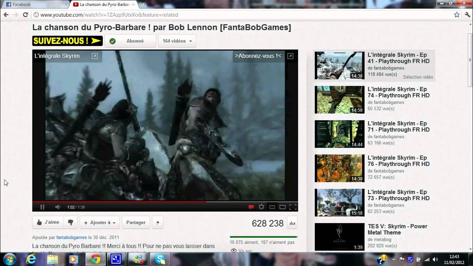
Task: Open system tray volume control
Action: 435,259
